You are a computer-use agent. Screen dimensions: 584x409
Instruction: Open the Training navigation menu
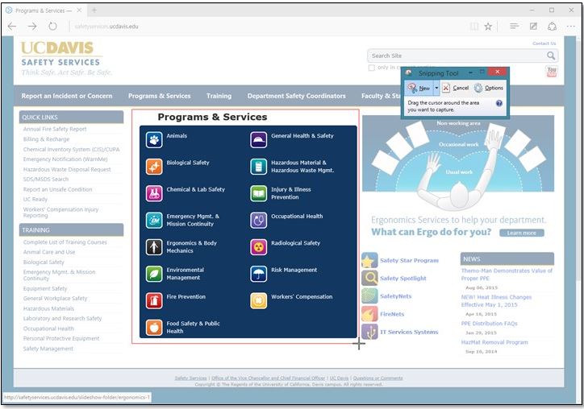219,96
